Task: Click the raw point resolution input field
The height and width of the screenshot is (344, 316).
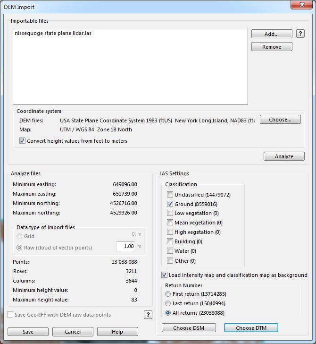Action: tap(126, 246)
